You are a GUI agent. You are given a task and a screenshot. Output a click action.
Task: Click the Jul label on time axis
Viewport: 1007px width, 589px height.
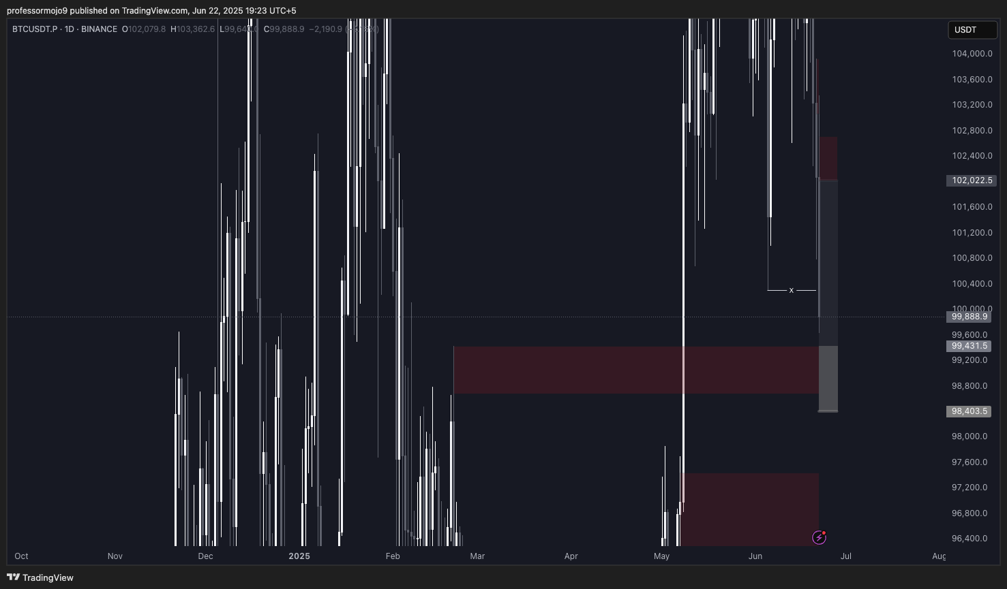click(846, 556)
